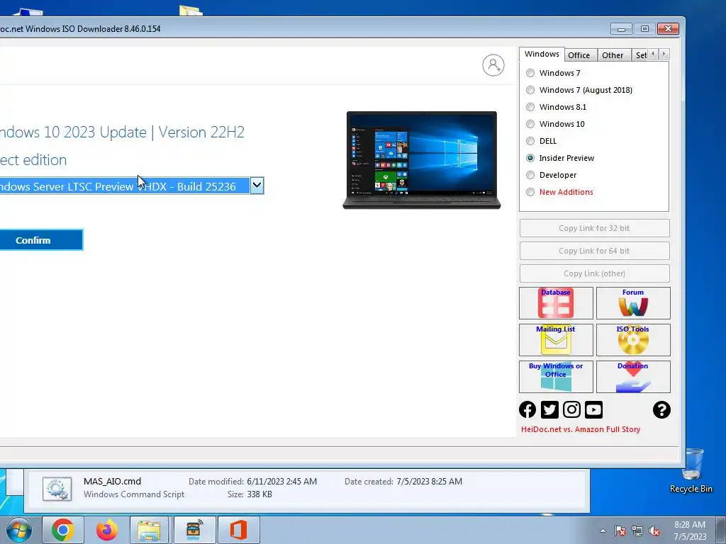Viewport: 726px width, 544px height.
Task: Open File Explorer taskbar icon
Action: pos(149,530)
